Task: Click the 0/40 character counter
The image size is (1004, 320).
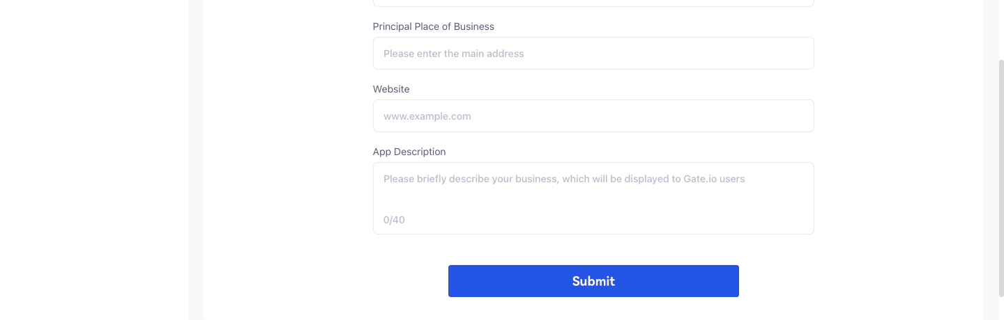Action: point(394,220)
